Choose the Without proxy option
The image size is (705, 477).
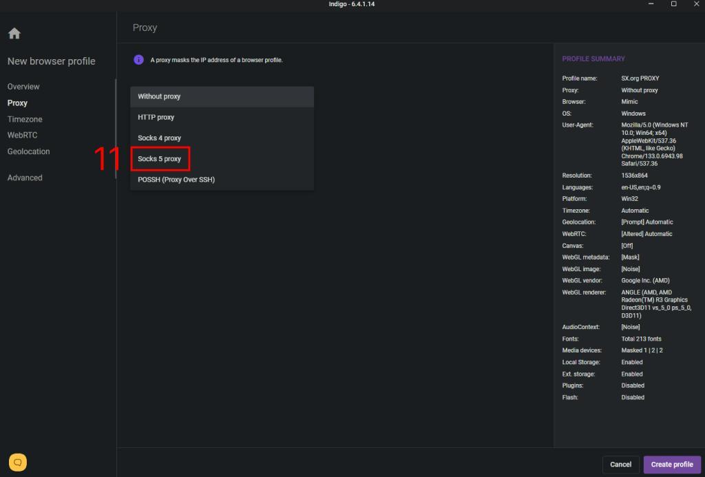point(159,96)
